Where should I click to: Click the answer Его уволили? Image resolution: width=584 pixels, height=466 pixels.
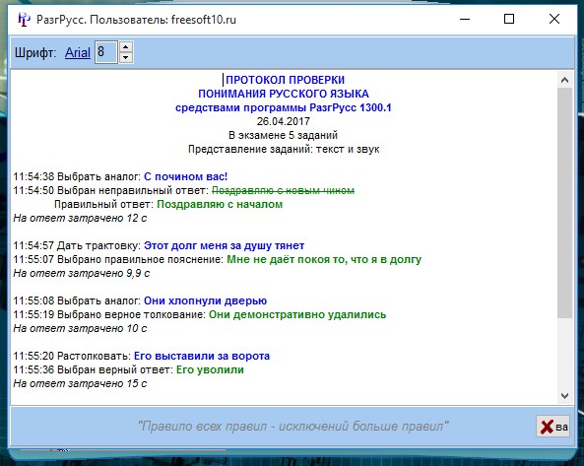[210, 369]
